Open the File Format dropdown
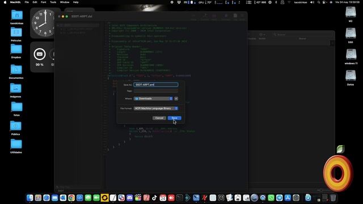The height and width of the screenshot is (204, 363). click(156, 108)
